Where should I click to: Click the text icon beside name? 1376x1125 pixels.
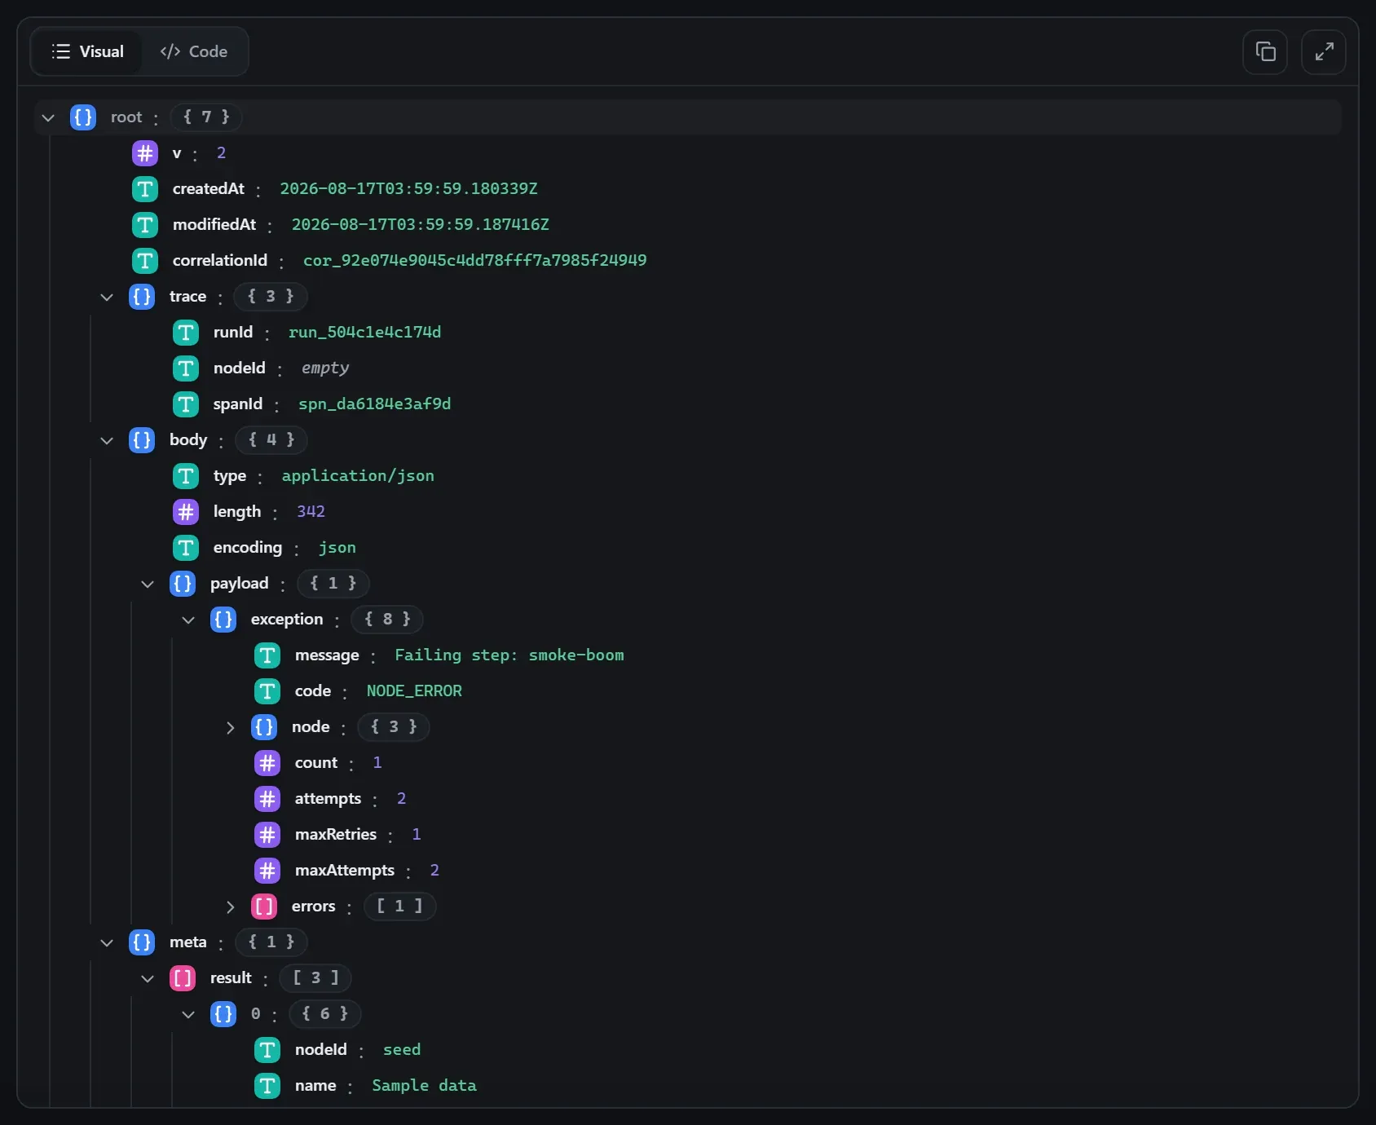(x=267, y=1086)
